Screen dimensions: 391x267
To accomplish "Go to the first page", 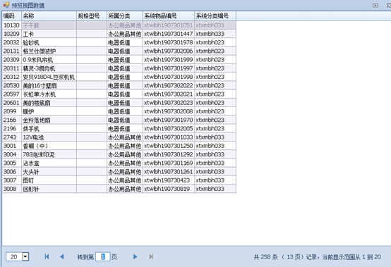I will (x=47, y=256).
